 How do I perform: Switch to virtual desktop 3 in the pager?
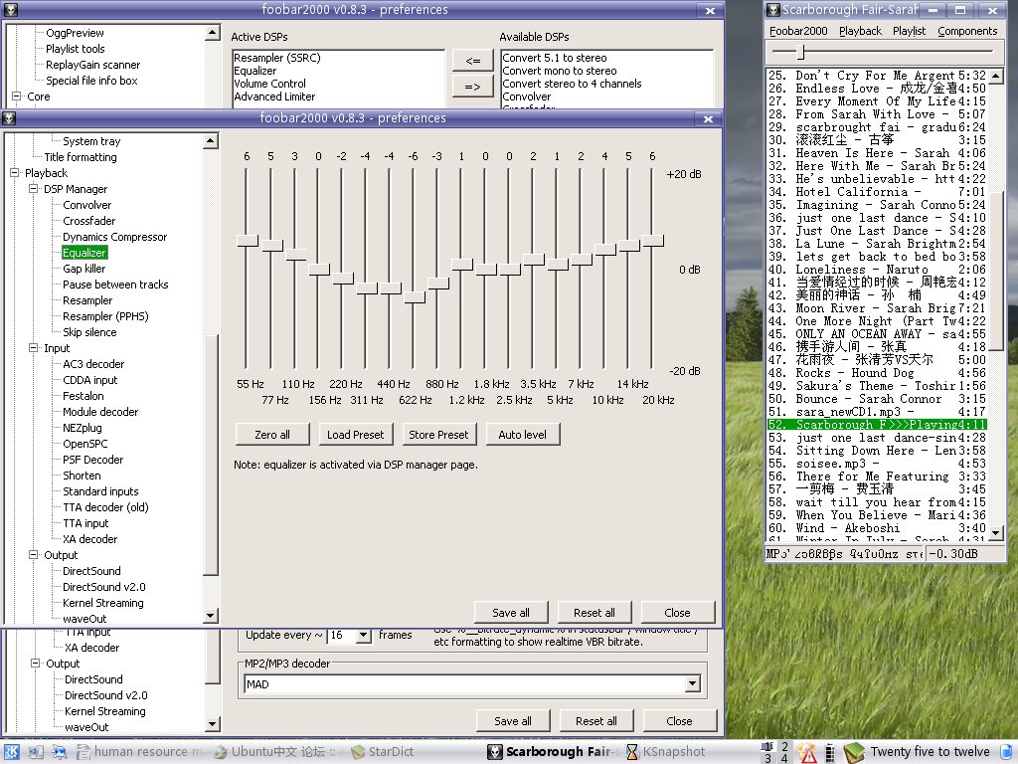768,757
